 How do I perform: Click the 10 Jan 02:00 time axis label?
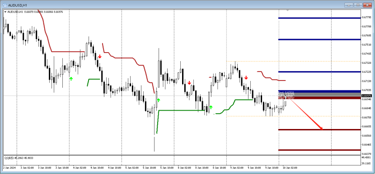click(x=290, y=168)
